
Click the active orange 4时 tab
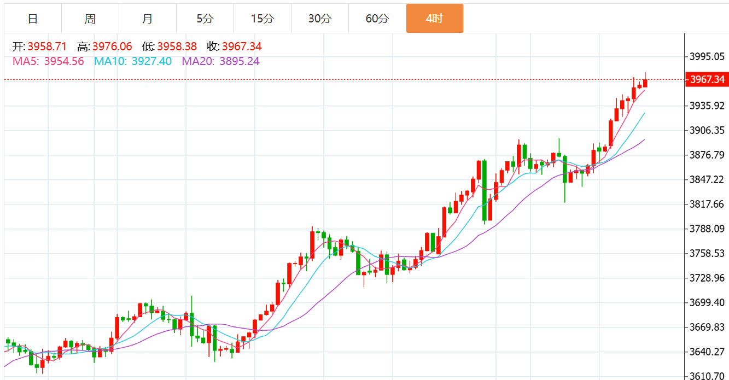tap(434, 19)
